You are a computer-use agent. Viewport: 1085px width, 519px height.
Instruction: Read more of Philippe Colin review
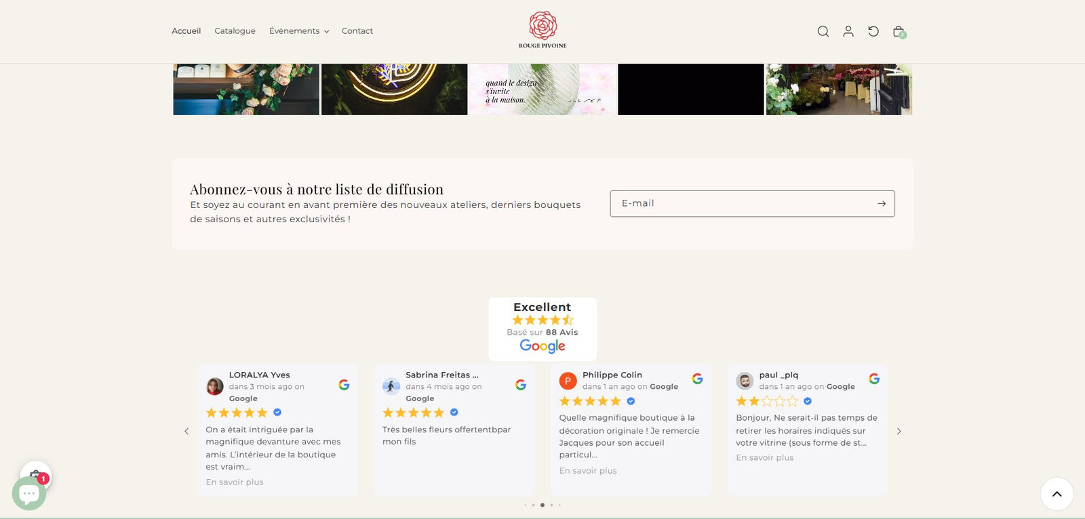click(588, 471)
